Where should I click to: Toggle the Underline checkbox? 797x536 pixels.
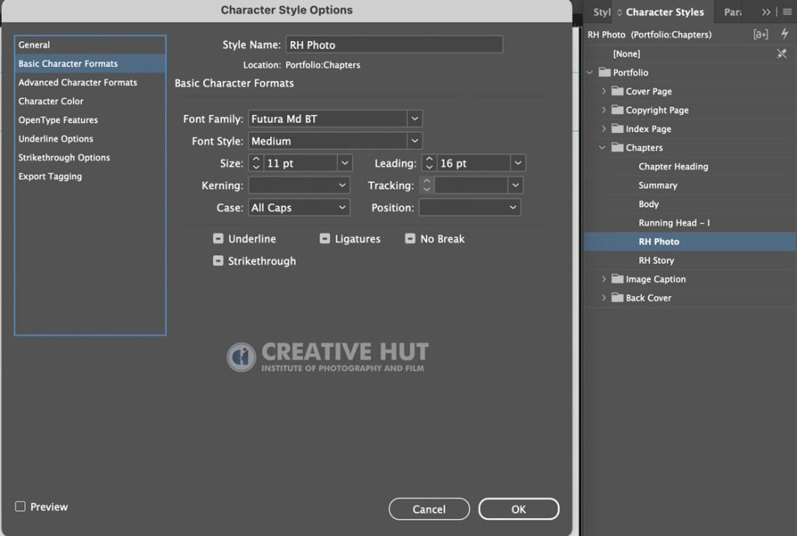pos(218,238)
